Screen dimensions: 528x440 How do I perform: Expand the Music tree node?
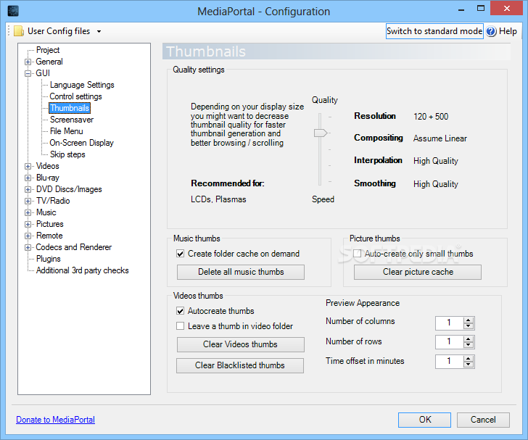click(28, 213)
